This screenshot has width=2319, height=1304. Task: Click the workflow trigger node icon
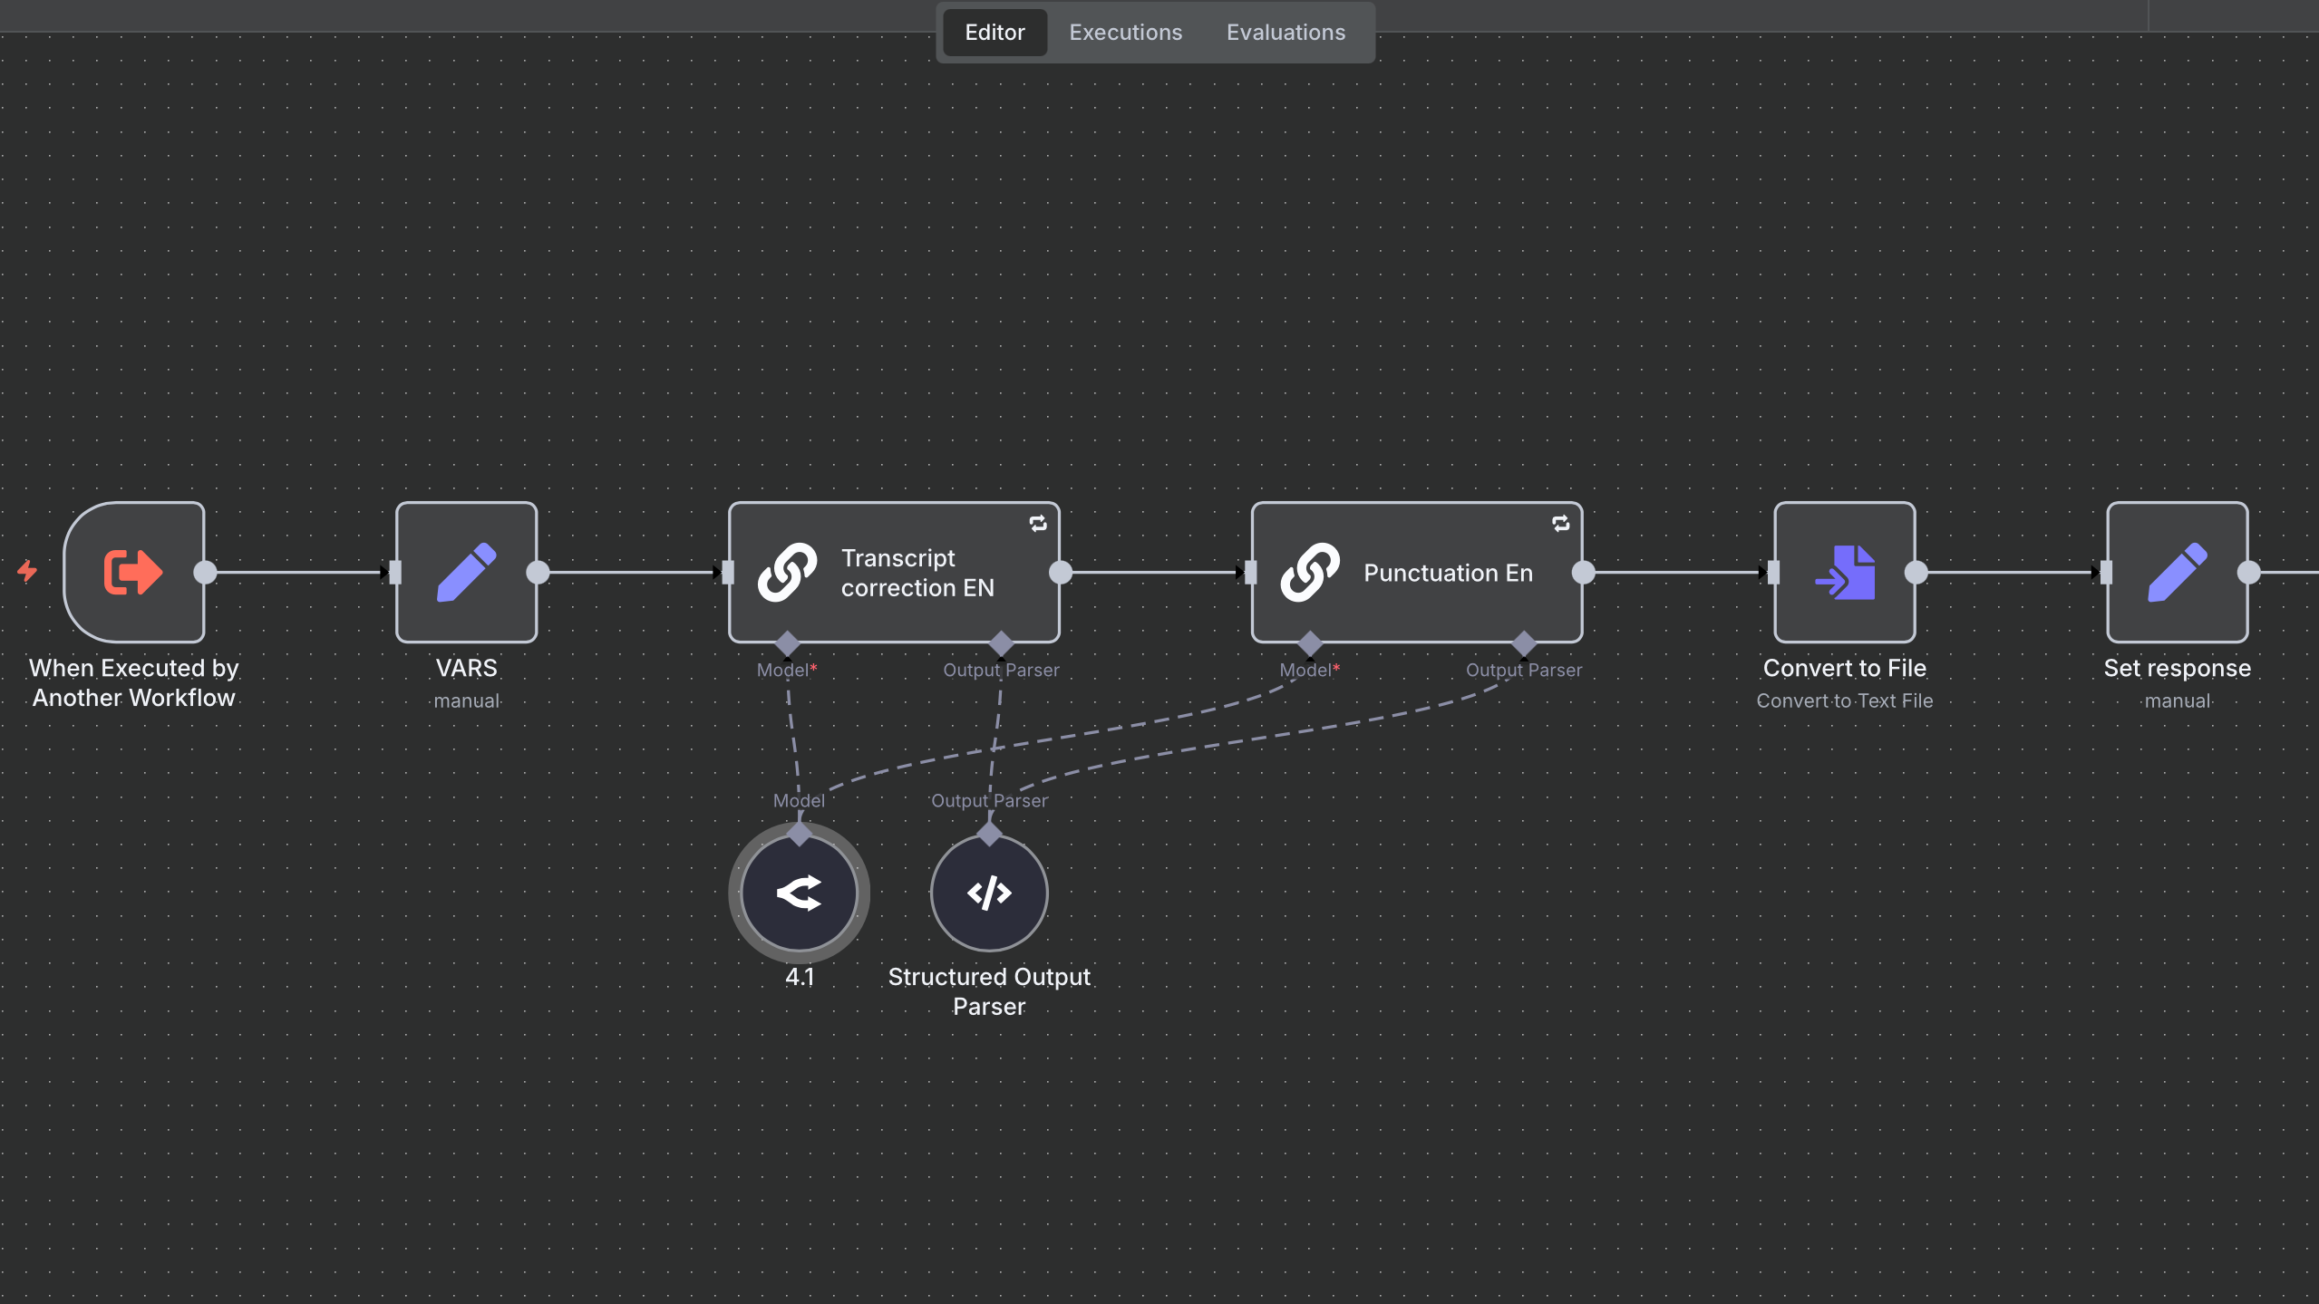[133, 572]
